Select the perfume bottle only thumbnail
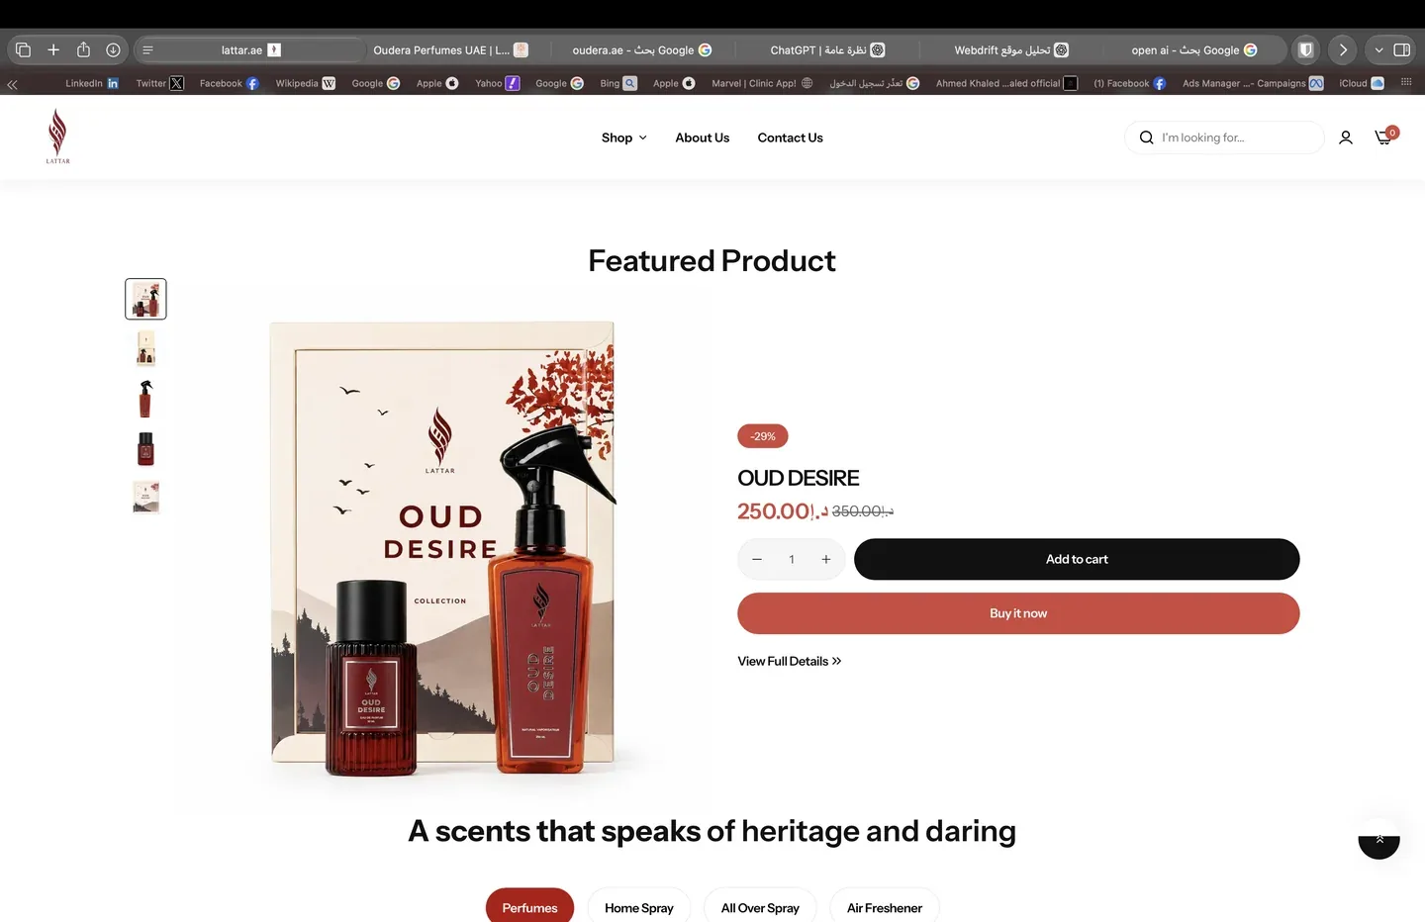The width and height of the screenshot is (1425, 922). pyautogui.click(x=145, y=448)
